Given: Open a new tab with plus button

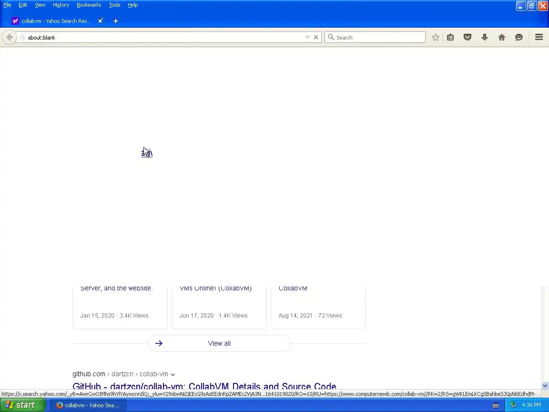Looking at the screenshot, I should pyautogui.click(x=116, y=21).
